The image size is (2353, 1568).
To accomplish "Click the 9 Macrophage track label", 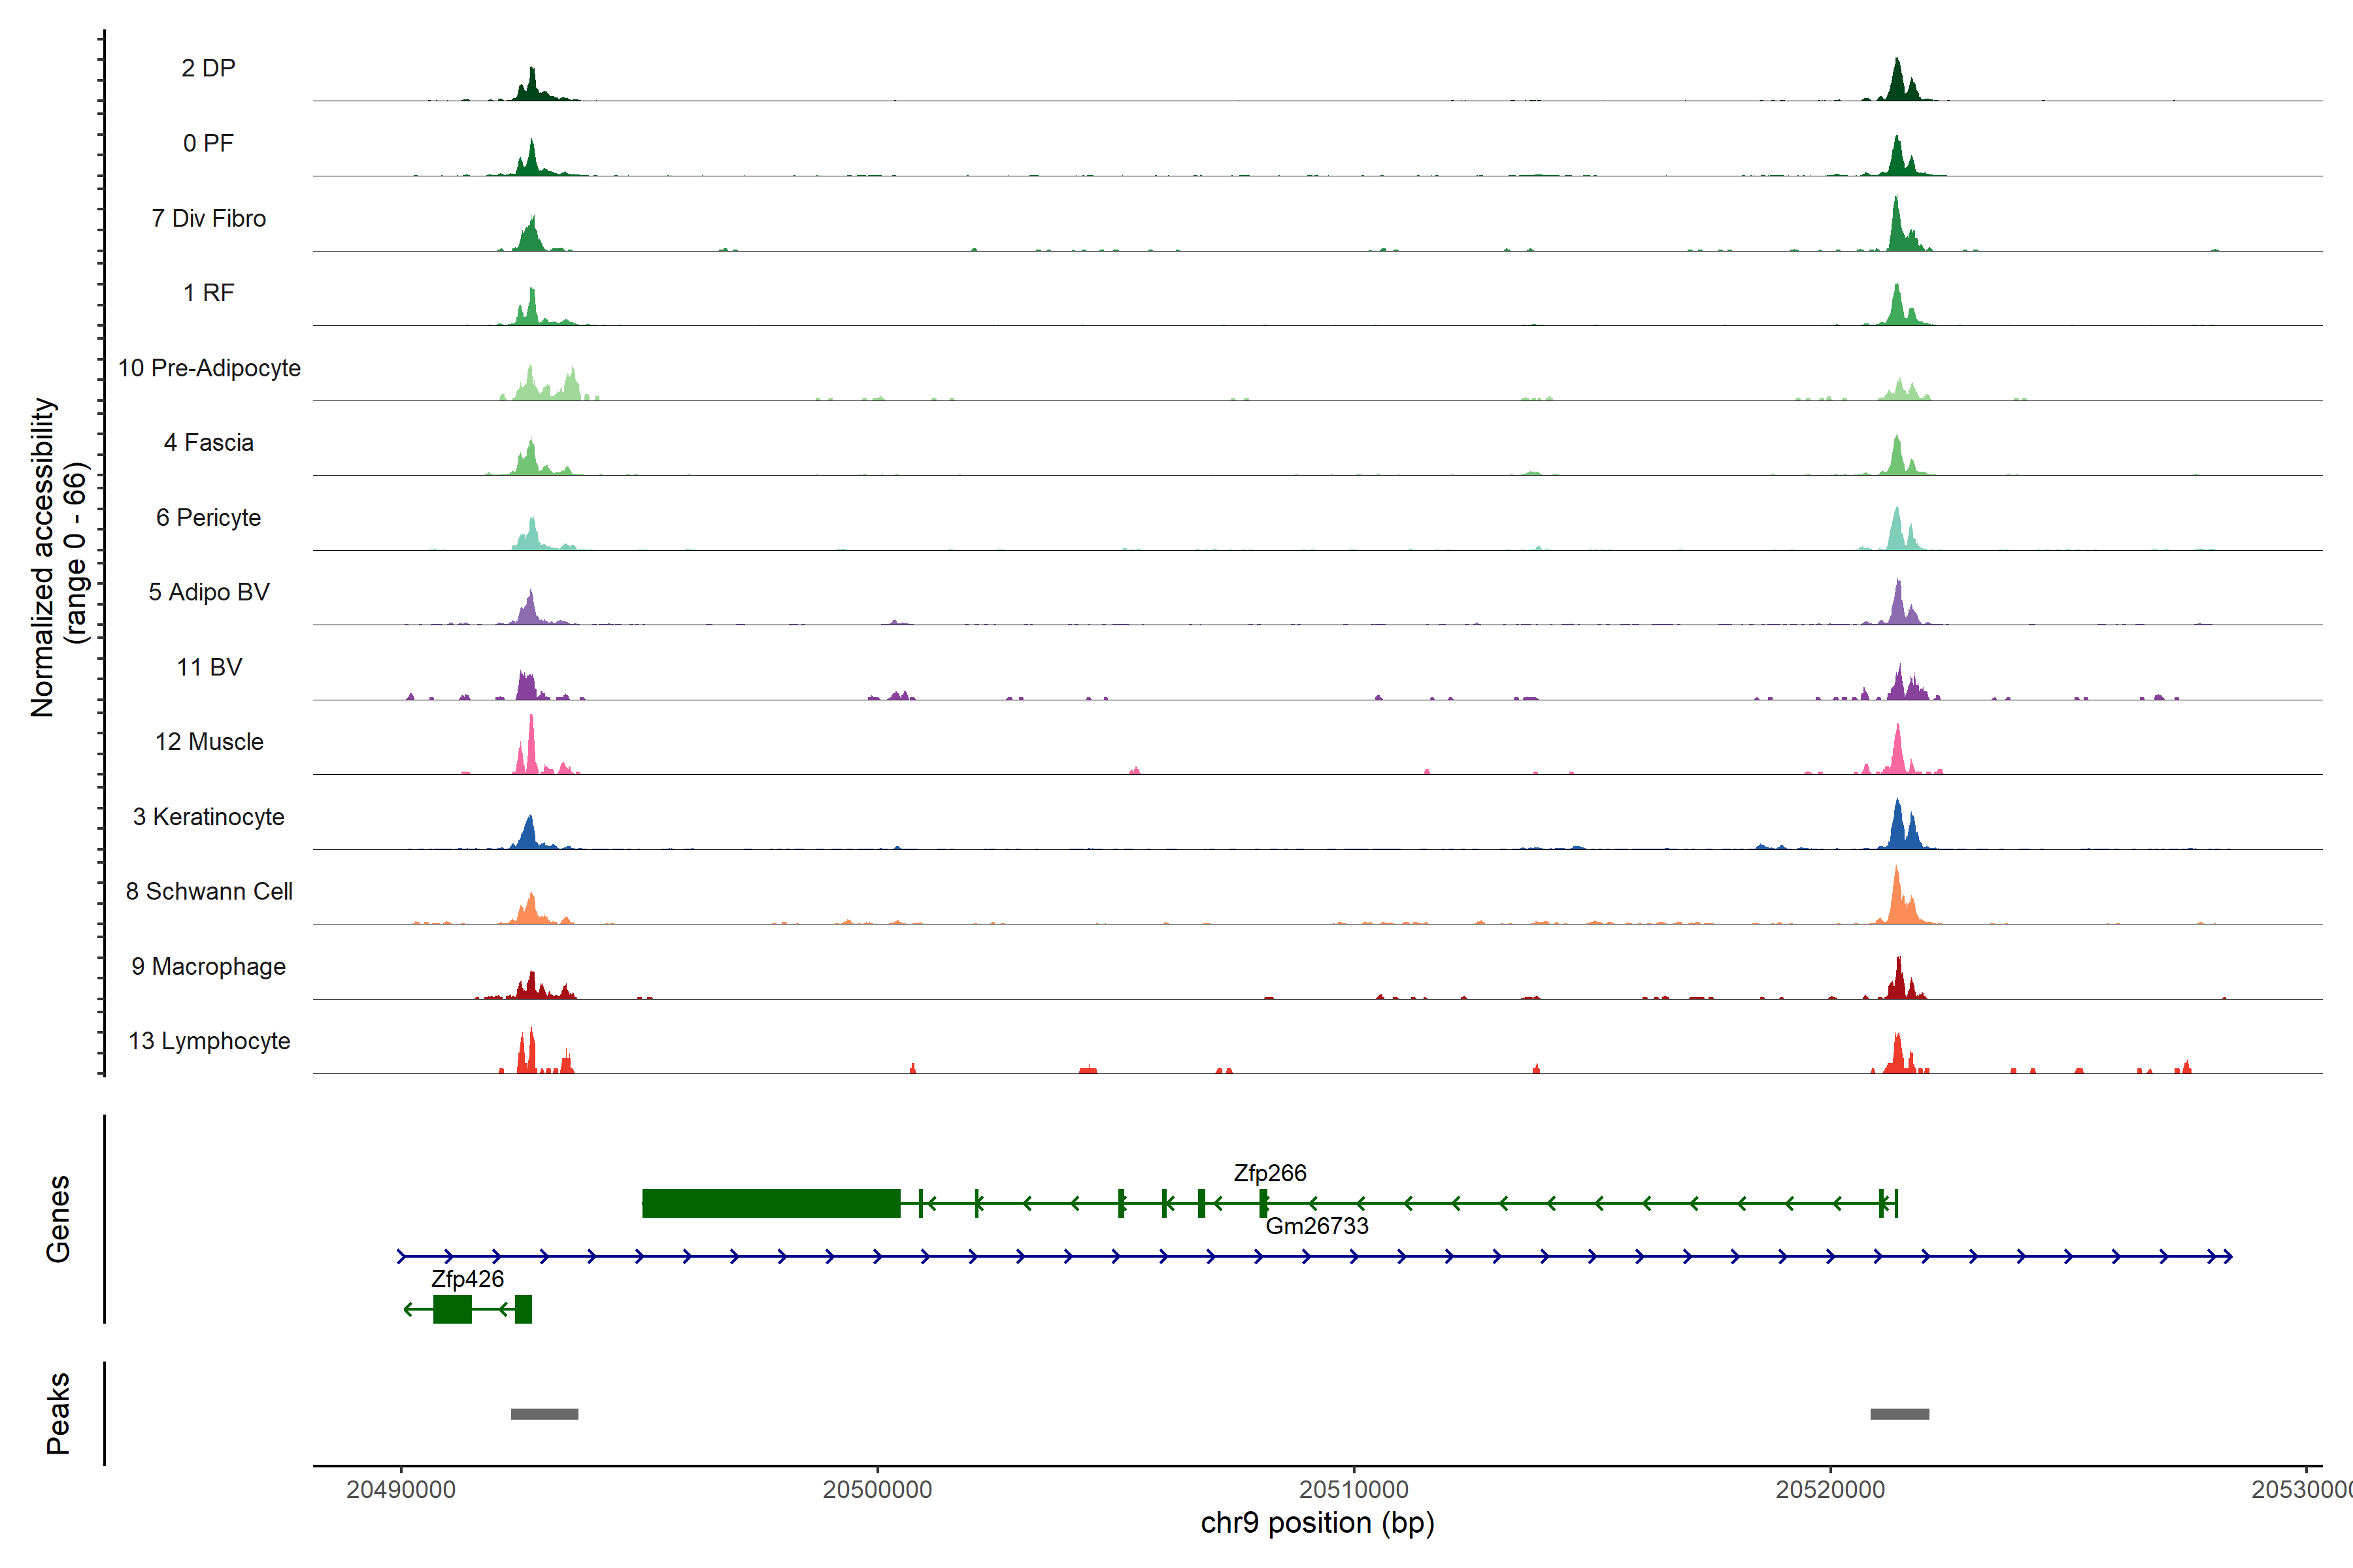I will [209, 966].
